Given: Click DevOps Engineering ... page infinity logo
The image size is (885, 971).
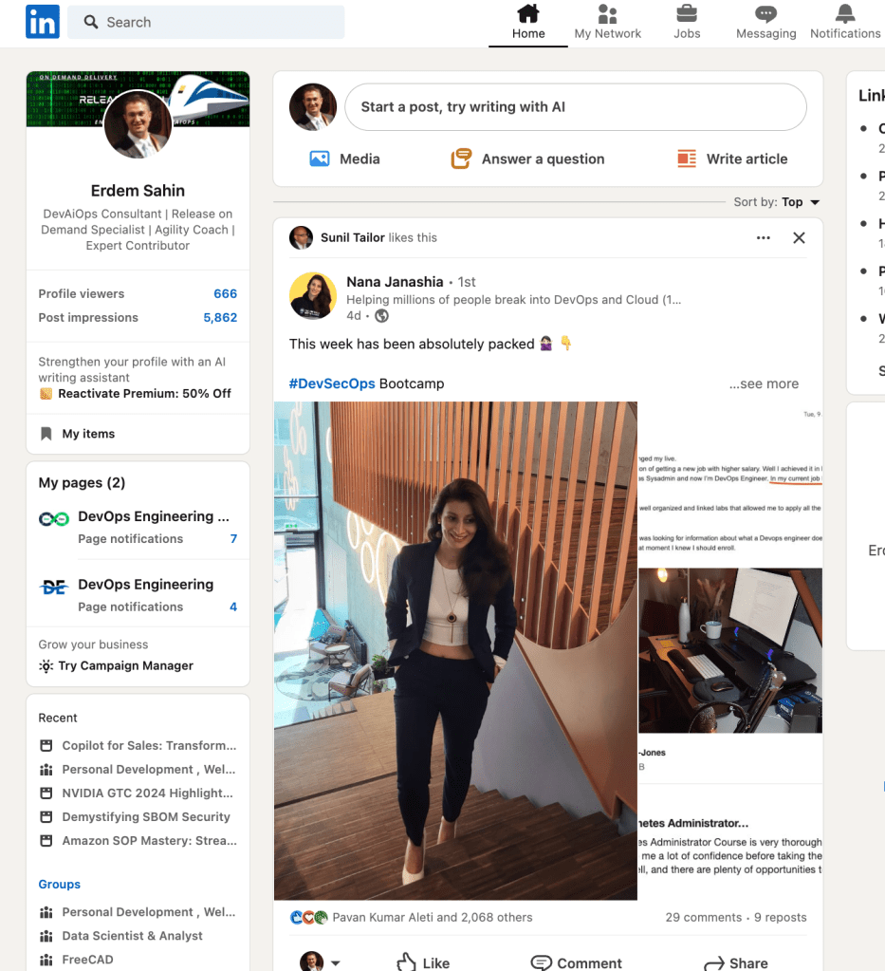Looking at the screenshot, I should (54, 519).
